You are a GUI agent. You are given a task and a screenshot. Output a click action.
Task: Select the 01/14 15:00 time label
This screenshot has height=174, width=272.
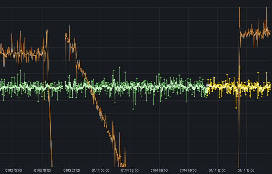point(246,170)
